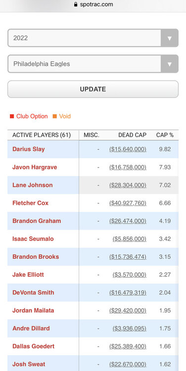Click the spotrac.com address bar

click(x=93, y=4)
